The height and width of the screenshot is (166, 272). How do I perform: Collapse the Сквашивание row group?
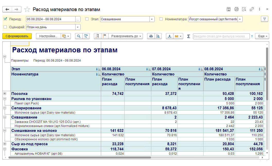[x=5, y=117]
